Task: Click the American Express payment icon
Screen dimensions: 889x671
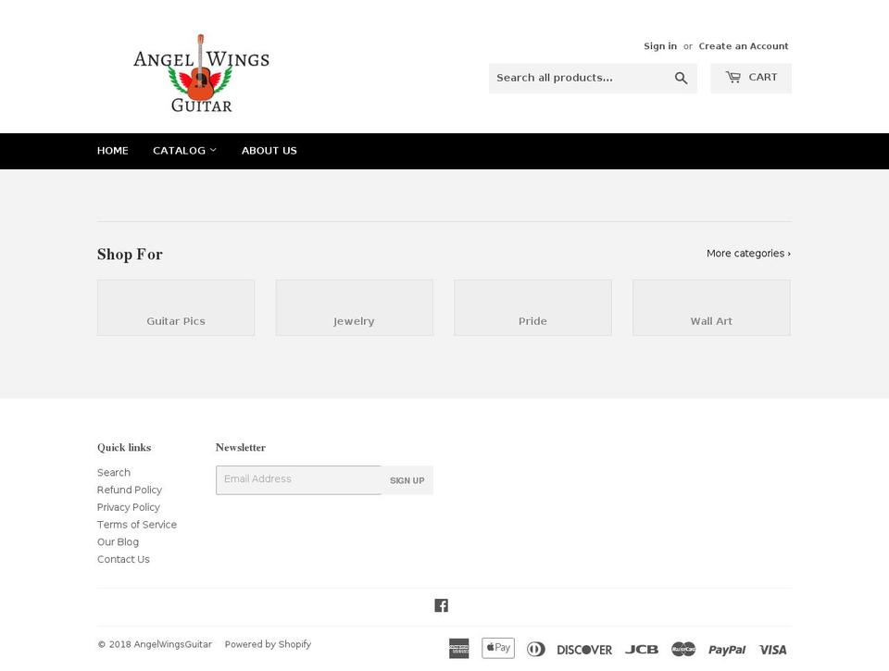Action: [458, 649]
